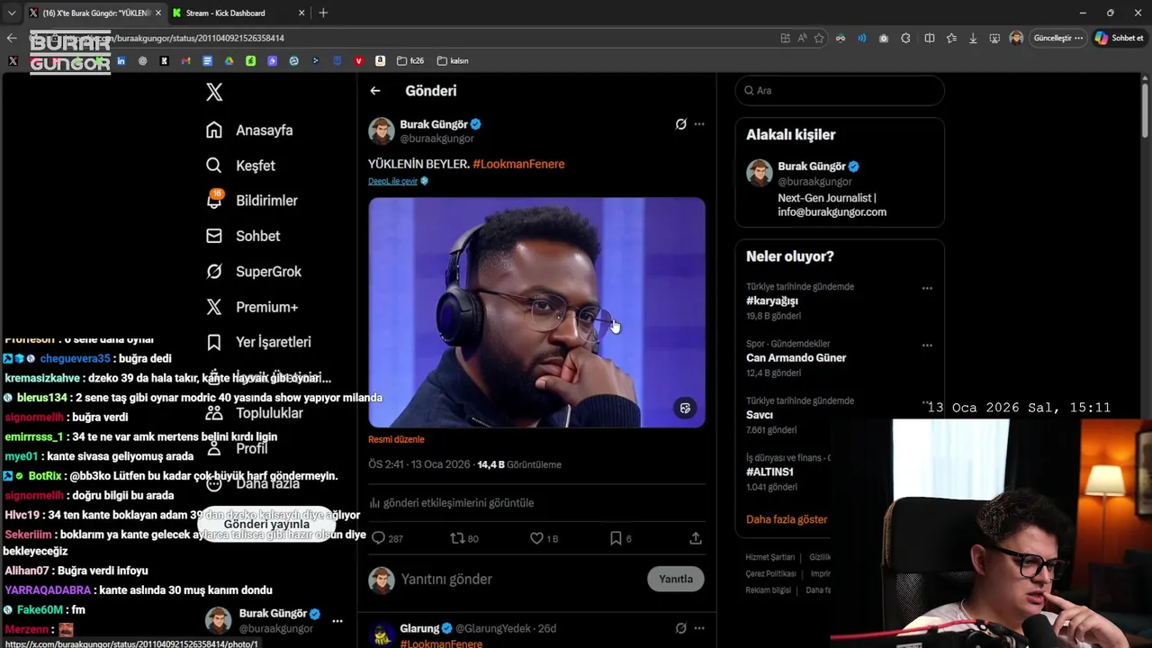Click Grok icon on Glarung's reply
Screen dimensions: 1152x648
[681, 628]
